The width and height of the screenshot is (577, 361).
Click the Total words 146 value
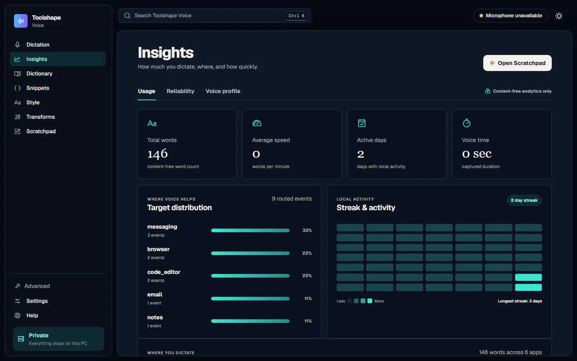pyautogui.click(x=157, y=154)
